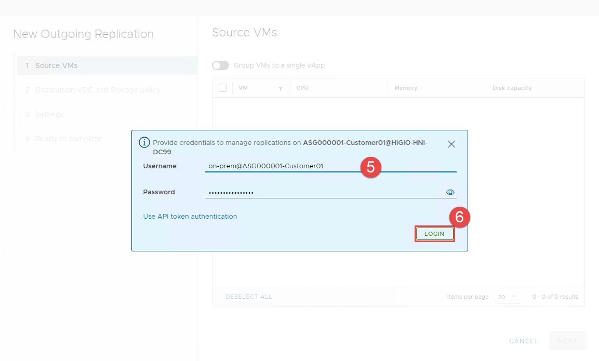Close the credentials dialog with X
This screenshot has height=361, width=599.
click(451, 144)
